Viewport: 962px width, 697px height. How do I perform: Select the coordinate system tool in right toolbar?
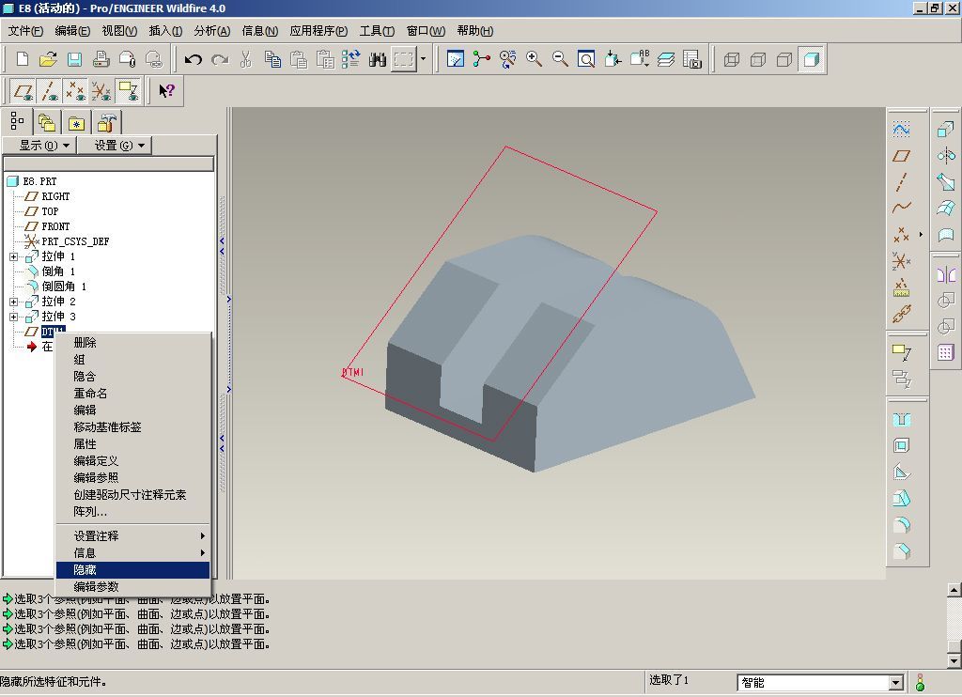[901, 261]
